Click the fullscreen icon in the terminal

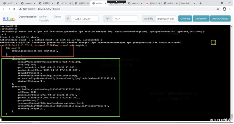pyautogui.click(x=213, y=43)
